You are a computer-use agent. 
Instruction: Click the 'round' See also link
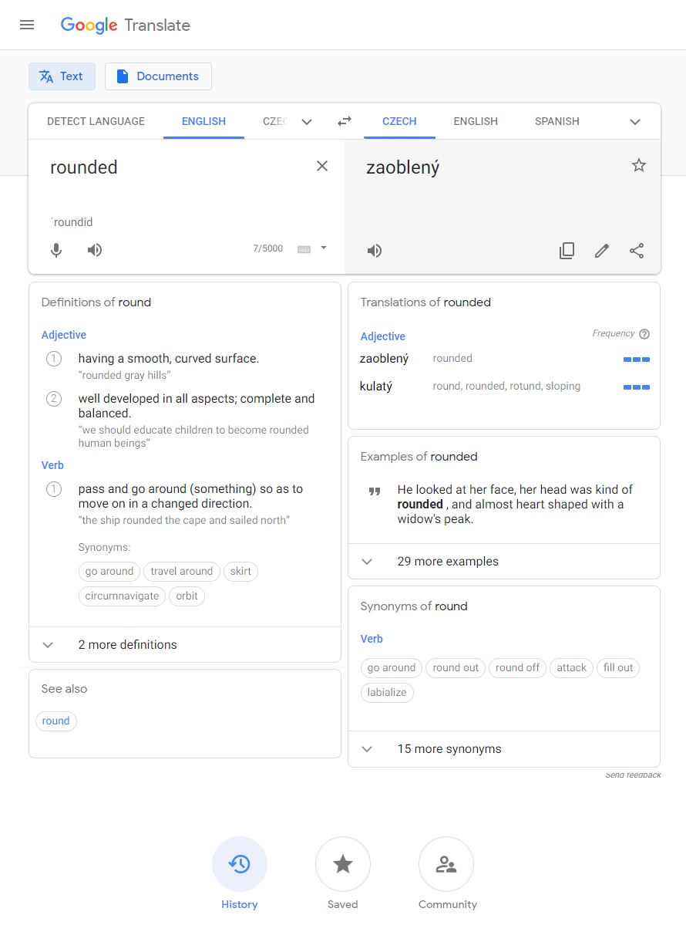pos(56,721)
